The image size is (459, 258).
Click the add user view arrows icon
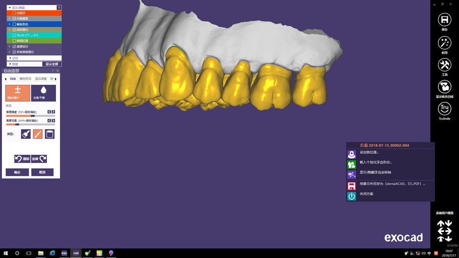coord(444,231)
